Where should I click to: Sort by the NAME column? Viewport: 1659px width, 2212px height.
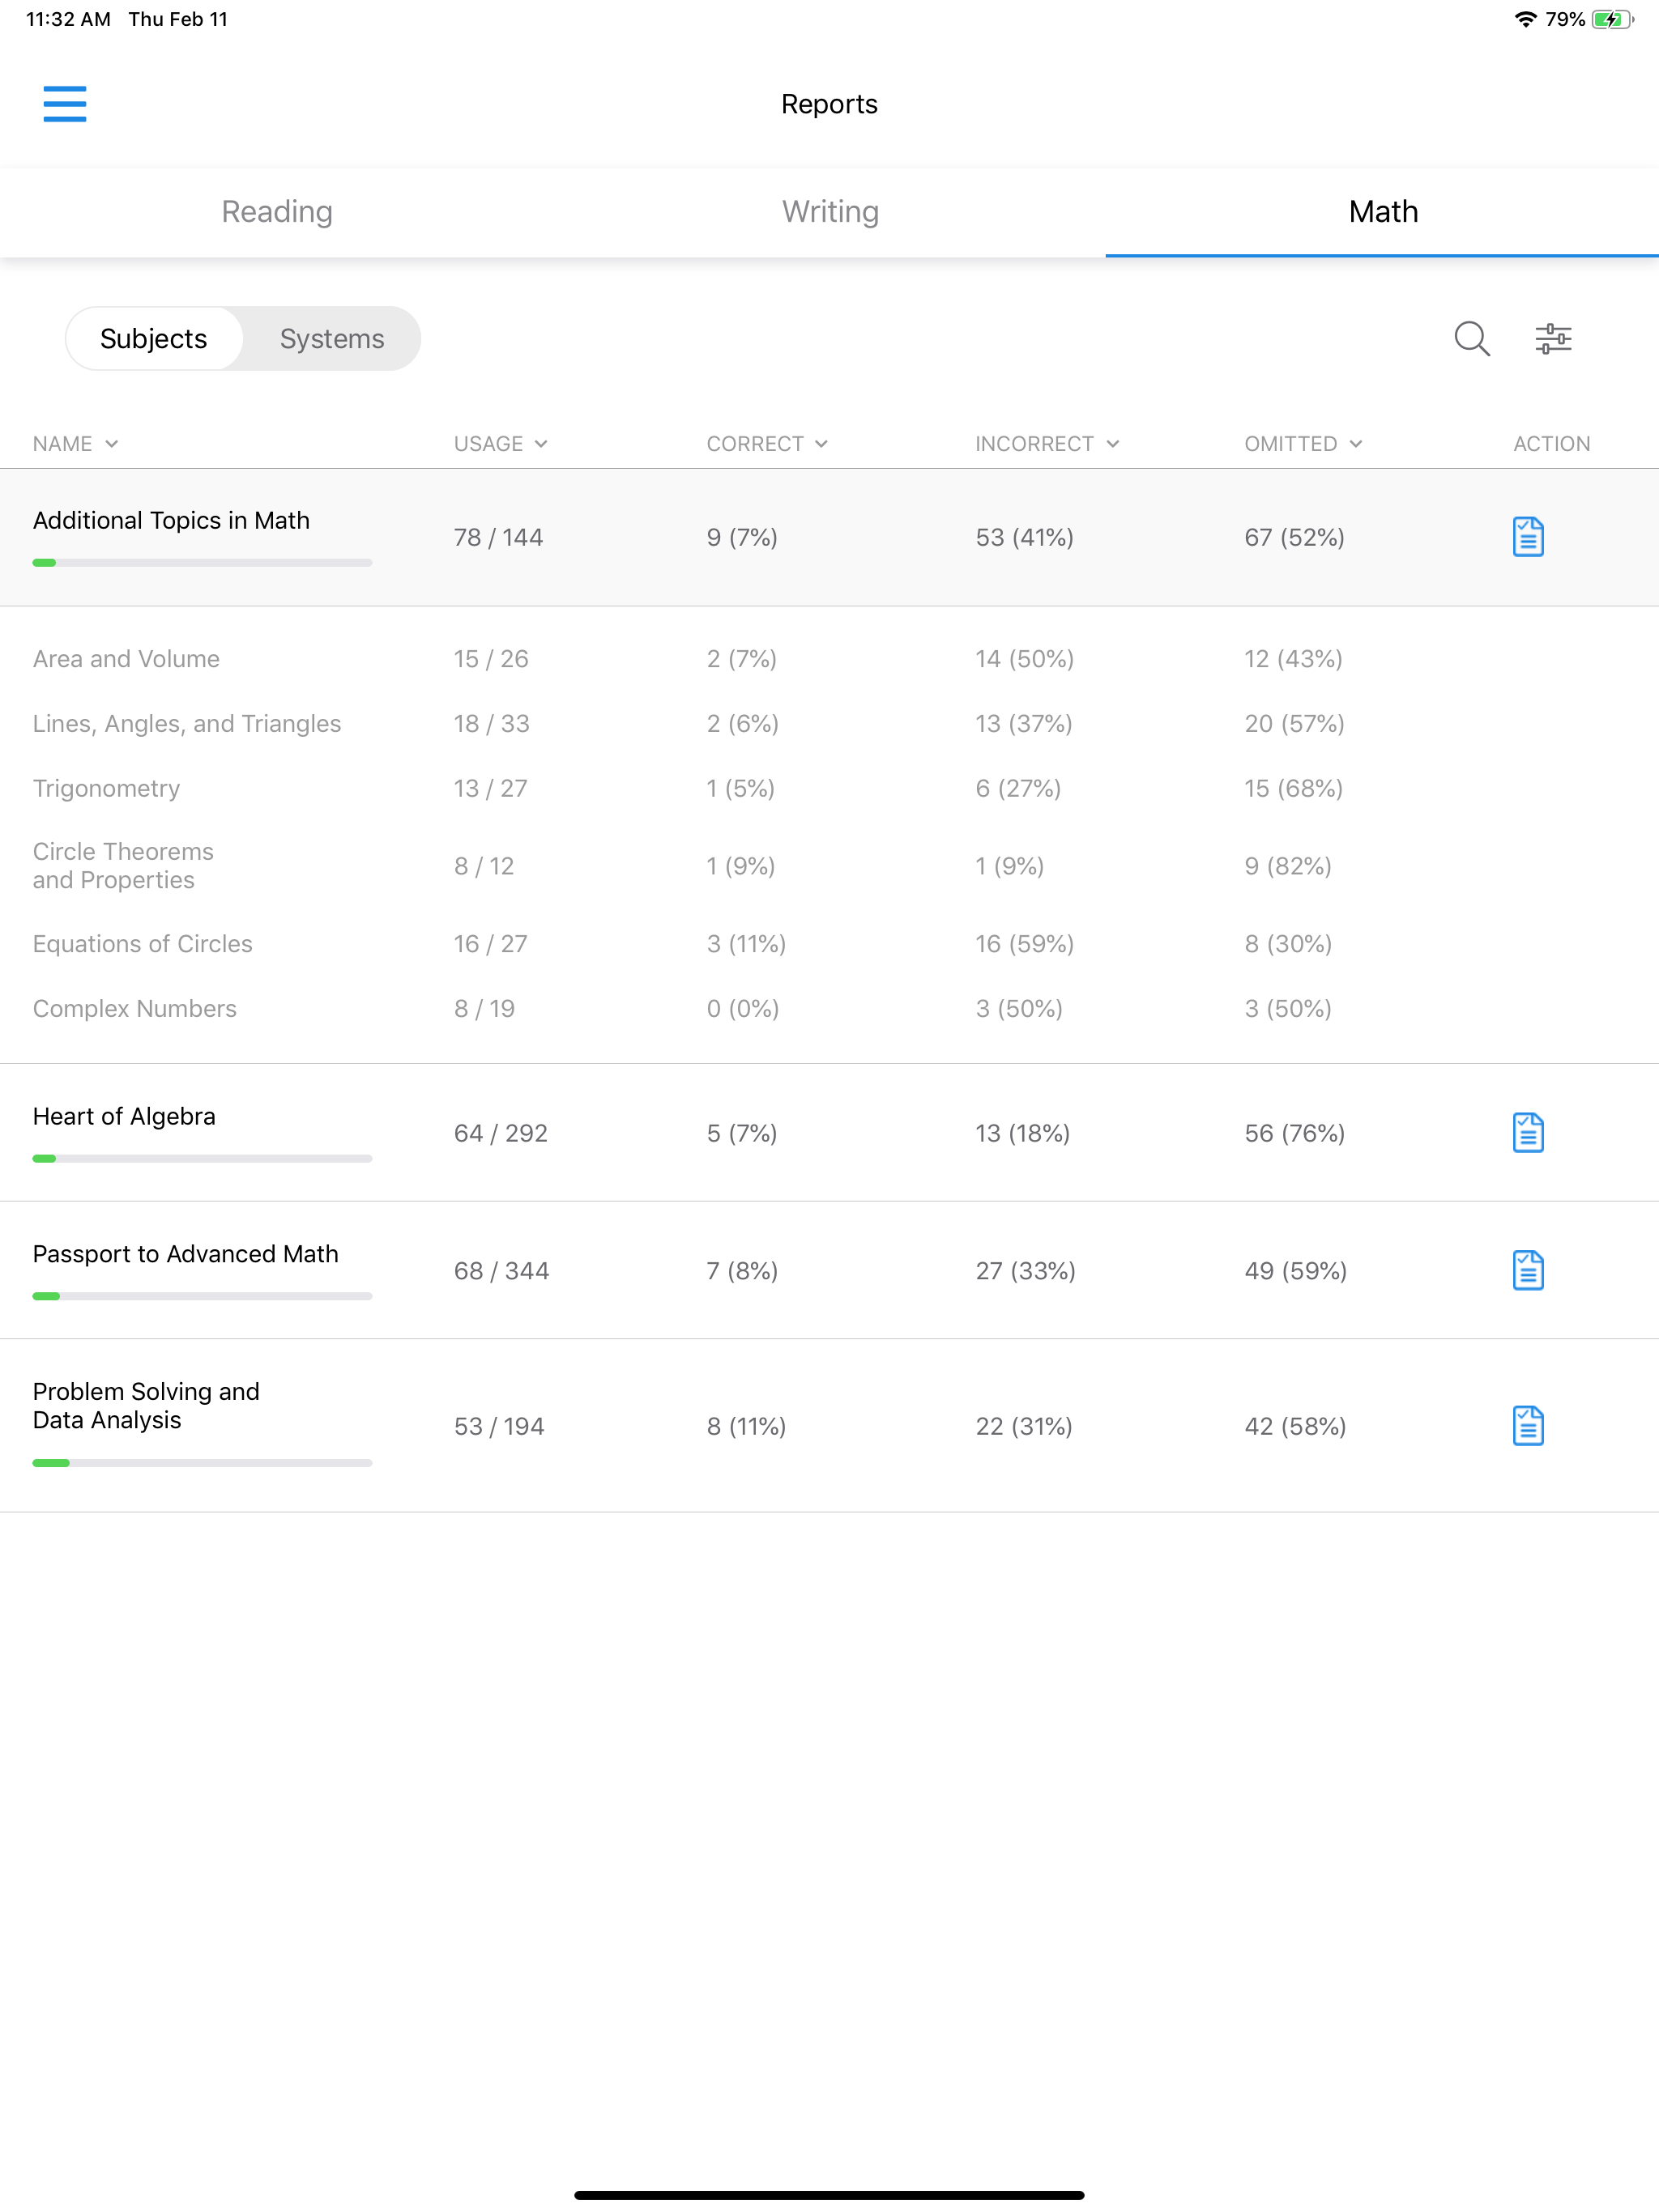[75, 444]
